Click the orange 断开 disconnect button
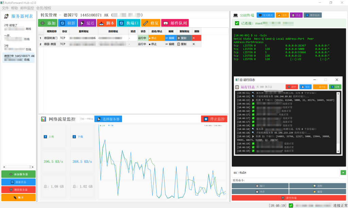Viewport: 348px width, 208px height. (x=19, y=197)
